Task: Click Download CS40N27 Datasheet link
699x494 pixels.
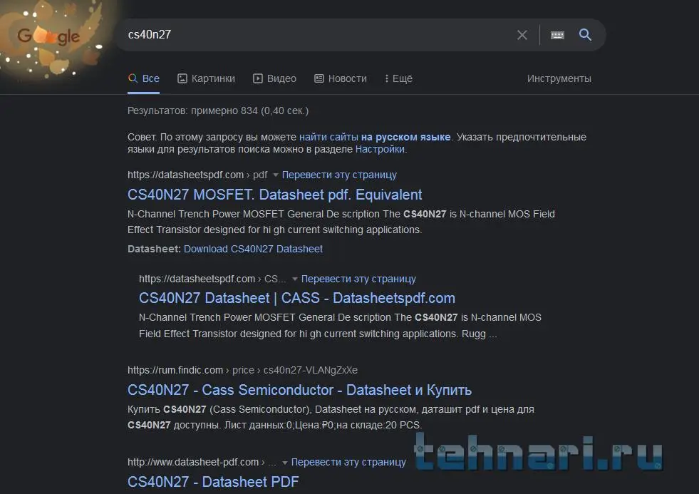Action: click(253, 249)
